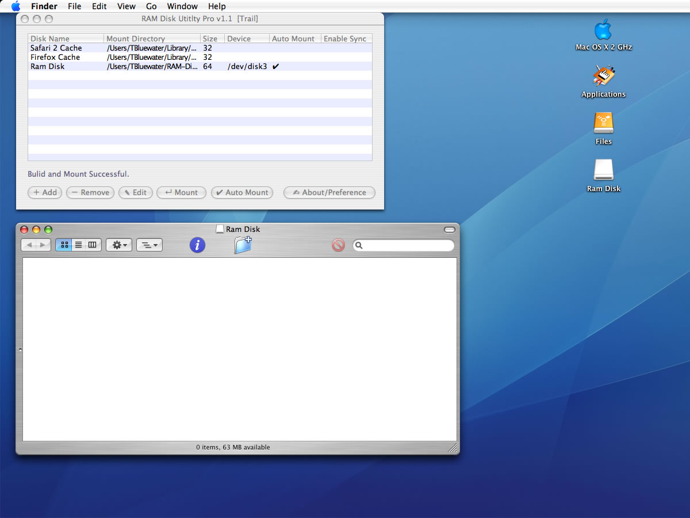Click the Finder Back arrow button
690x518 pixels.
29,245
